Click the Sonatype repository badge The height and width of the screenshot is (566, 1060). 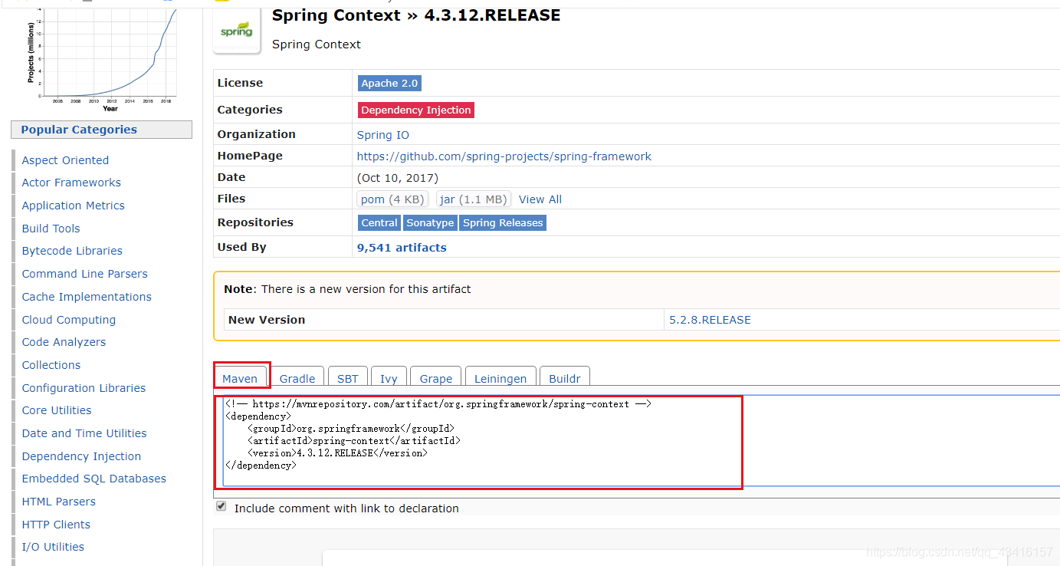430,222
